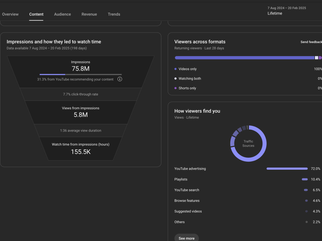Click the info icon beside recommending content
Image resolution: width=322 pixels, height=241 pixels.
[x=120, y=79]
